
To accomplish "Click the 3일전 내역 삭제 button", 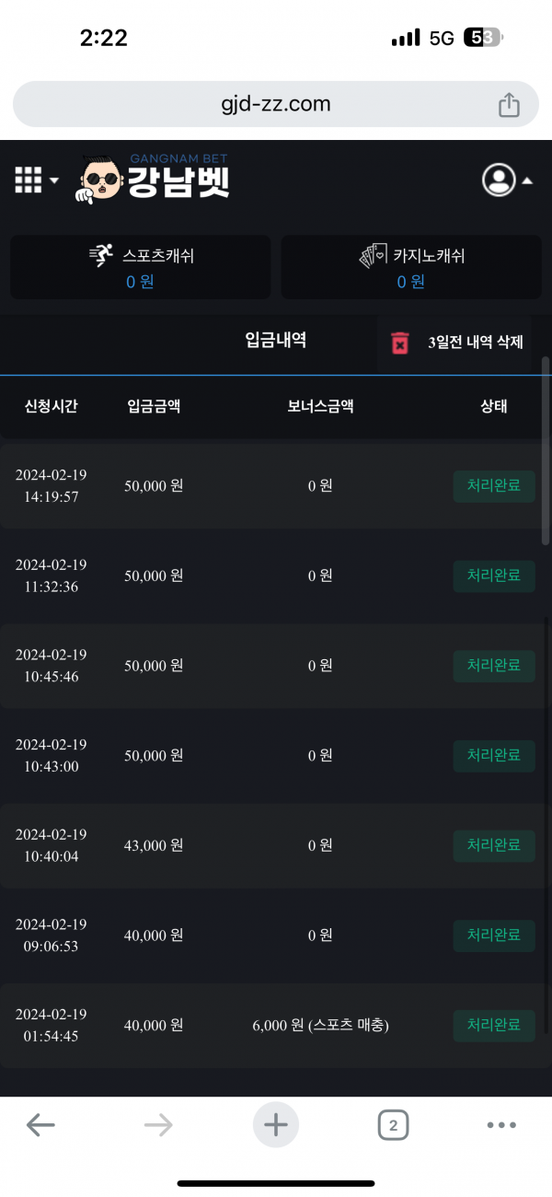I will [x=475, y=343].
